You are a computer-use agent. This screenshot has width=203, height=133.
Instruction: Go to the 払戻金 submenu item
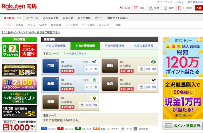click(x=43, y=25)
